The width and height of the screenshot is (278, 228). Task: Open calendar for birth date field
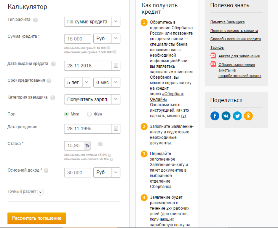click(116, 129)
